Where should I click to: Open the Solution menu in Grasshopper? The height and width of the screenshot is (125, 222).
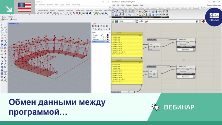136,5
